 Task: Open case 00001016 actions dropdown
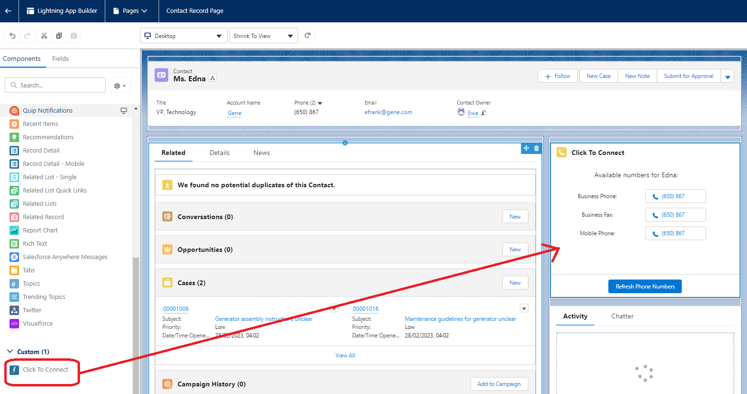pos(524,308)
